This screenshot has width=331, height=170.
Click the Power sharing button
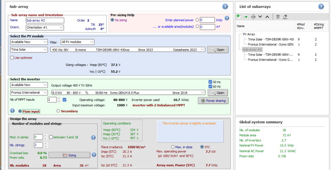tap(213, 101)
